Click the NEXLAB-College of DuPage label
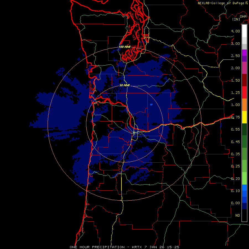The width and height of the screenshot is (249, 249). (221, 3)
